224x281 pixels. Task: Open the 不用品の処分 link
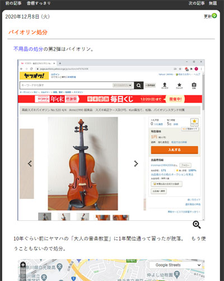29,49
